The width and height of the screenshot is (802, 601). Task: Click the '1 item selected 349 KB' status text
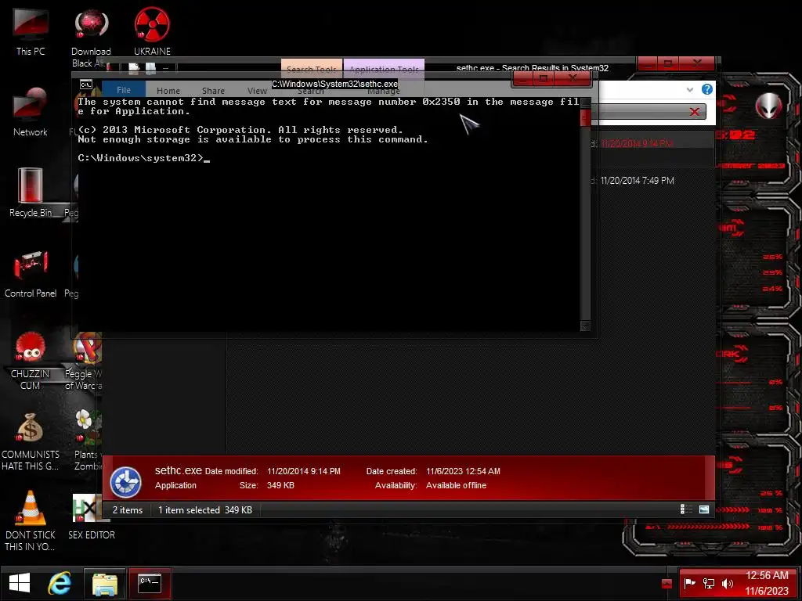tap(204, 510)
